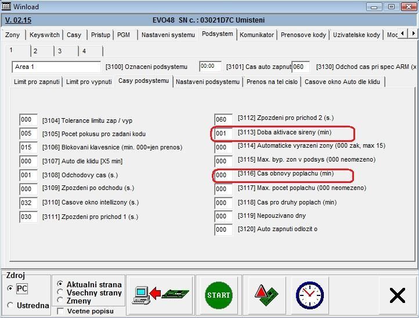Viewport: 419px width, 318px height.
Task: Enable the Vcetne popisu checkbox
Action: (60, 312)
